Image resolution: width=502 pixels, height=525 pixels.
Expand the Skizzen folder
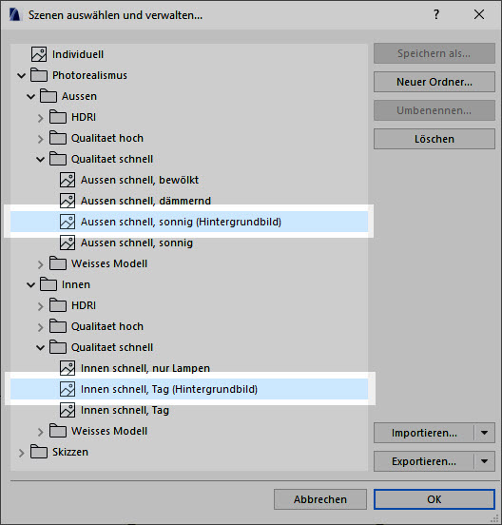pyautogui.click(x=22, y=453)
